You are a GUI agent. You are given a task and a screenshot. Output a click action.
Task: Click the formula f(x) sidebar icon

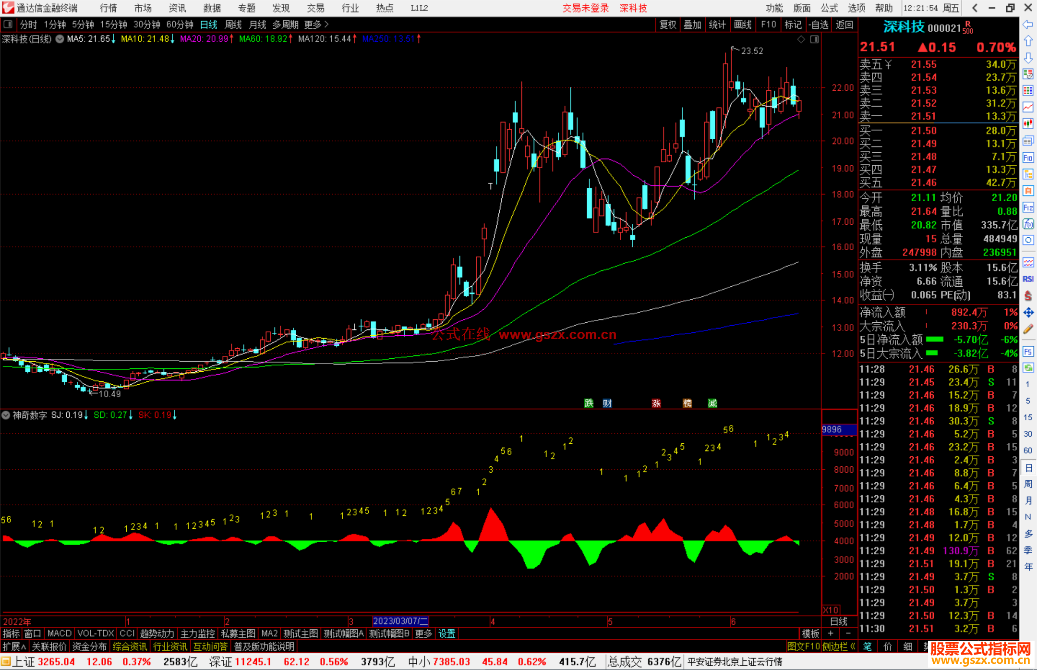pyautogui.click(x=1028, y=224)
